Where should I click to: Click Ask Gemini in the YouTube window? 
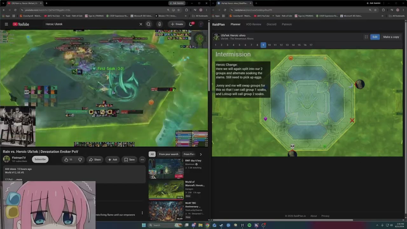pyautogui.click(x=177, y=3)
